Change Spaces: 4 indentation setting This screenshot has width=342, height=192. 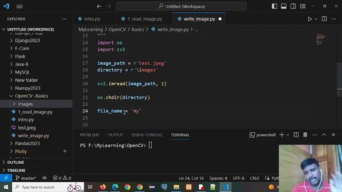[218, 178]
